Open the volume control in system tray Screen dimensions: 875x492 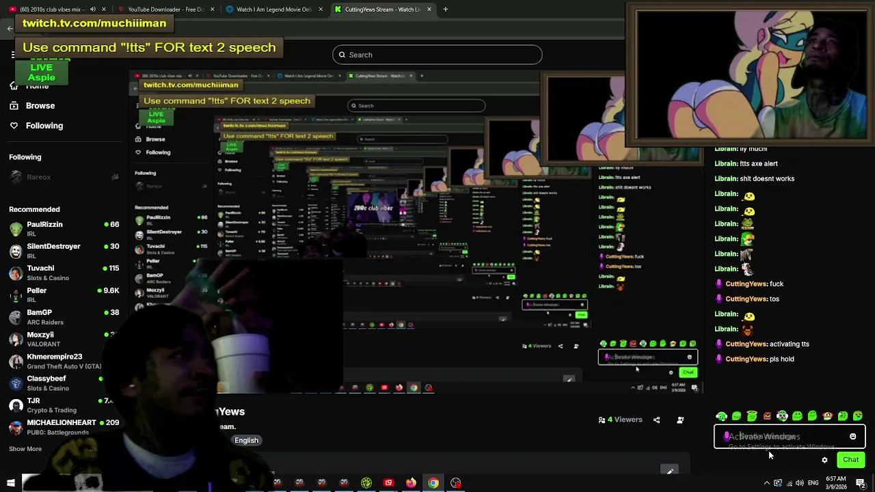pyautogui.click(x=800, y=483)
